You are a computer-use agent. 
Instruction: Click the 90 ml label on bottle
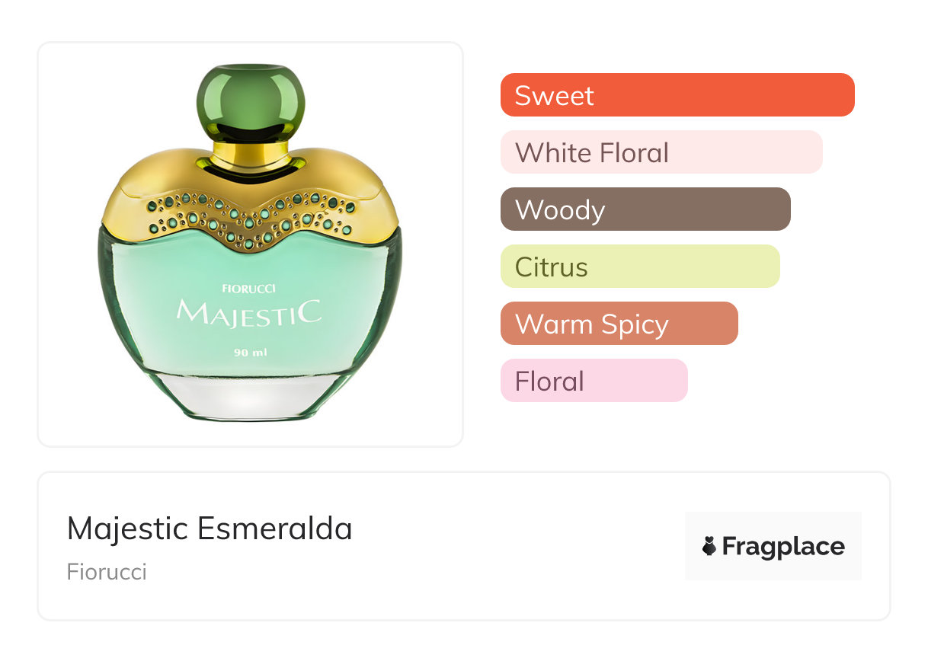point(251,353)
